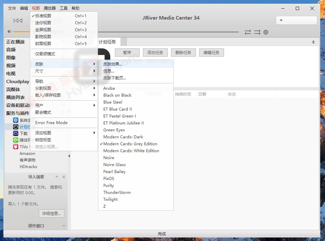This screenshot has width=325, height=241.
Task: Click the 添加任务 button
Action: (x=155, y=53)
